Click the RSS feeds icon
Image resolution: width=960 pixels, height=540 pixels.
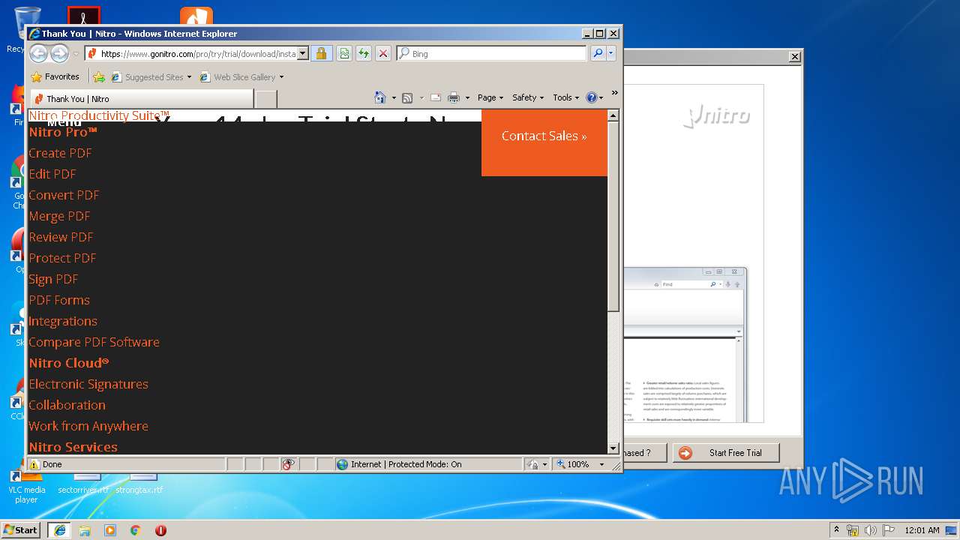pyautogui.click(x=407, y=97)
